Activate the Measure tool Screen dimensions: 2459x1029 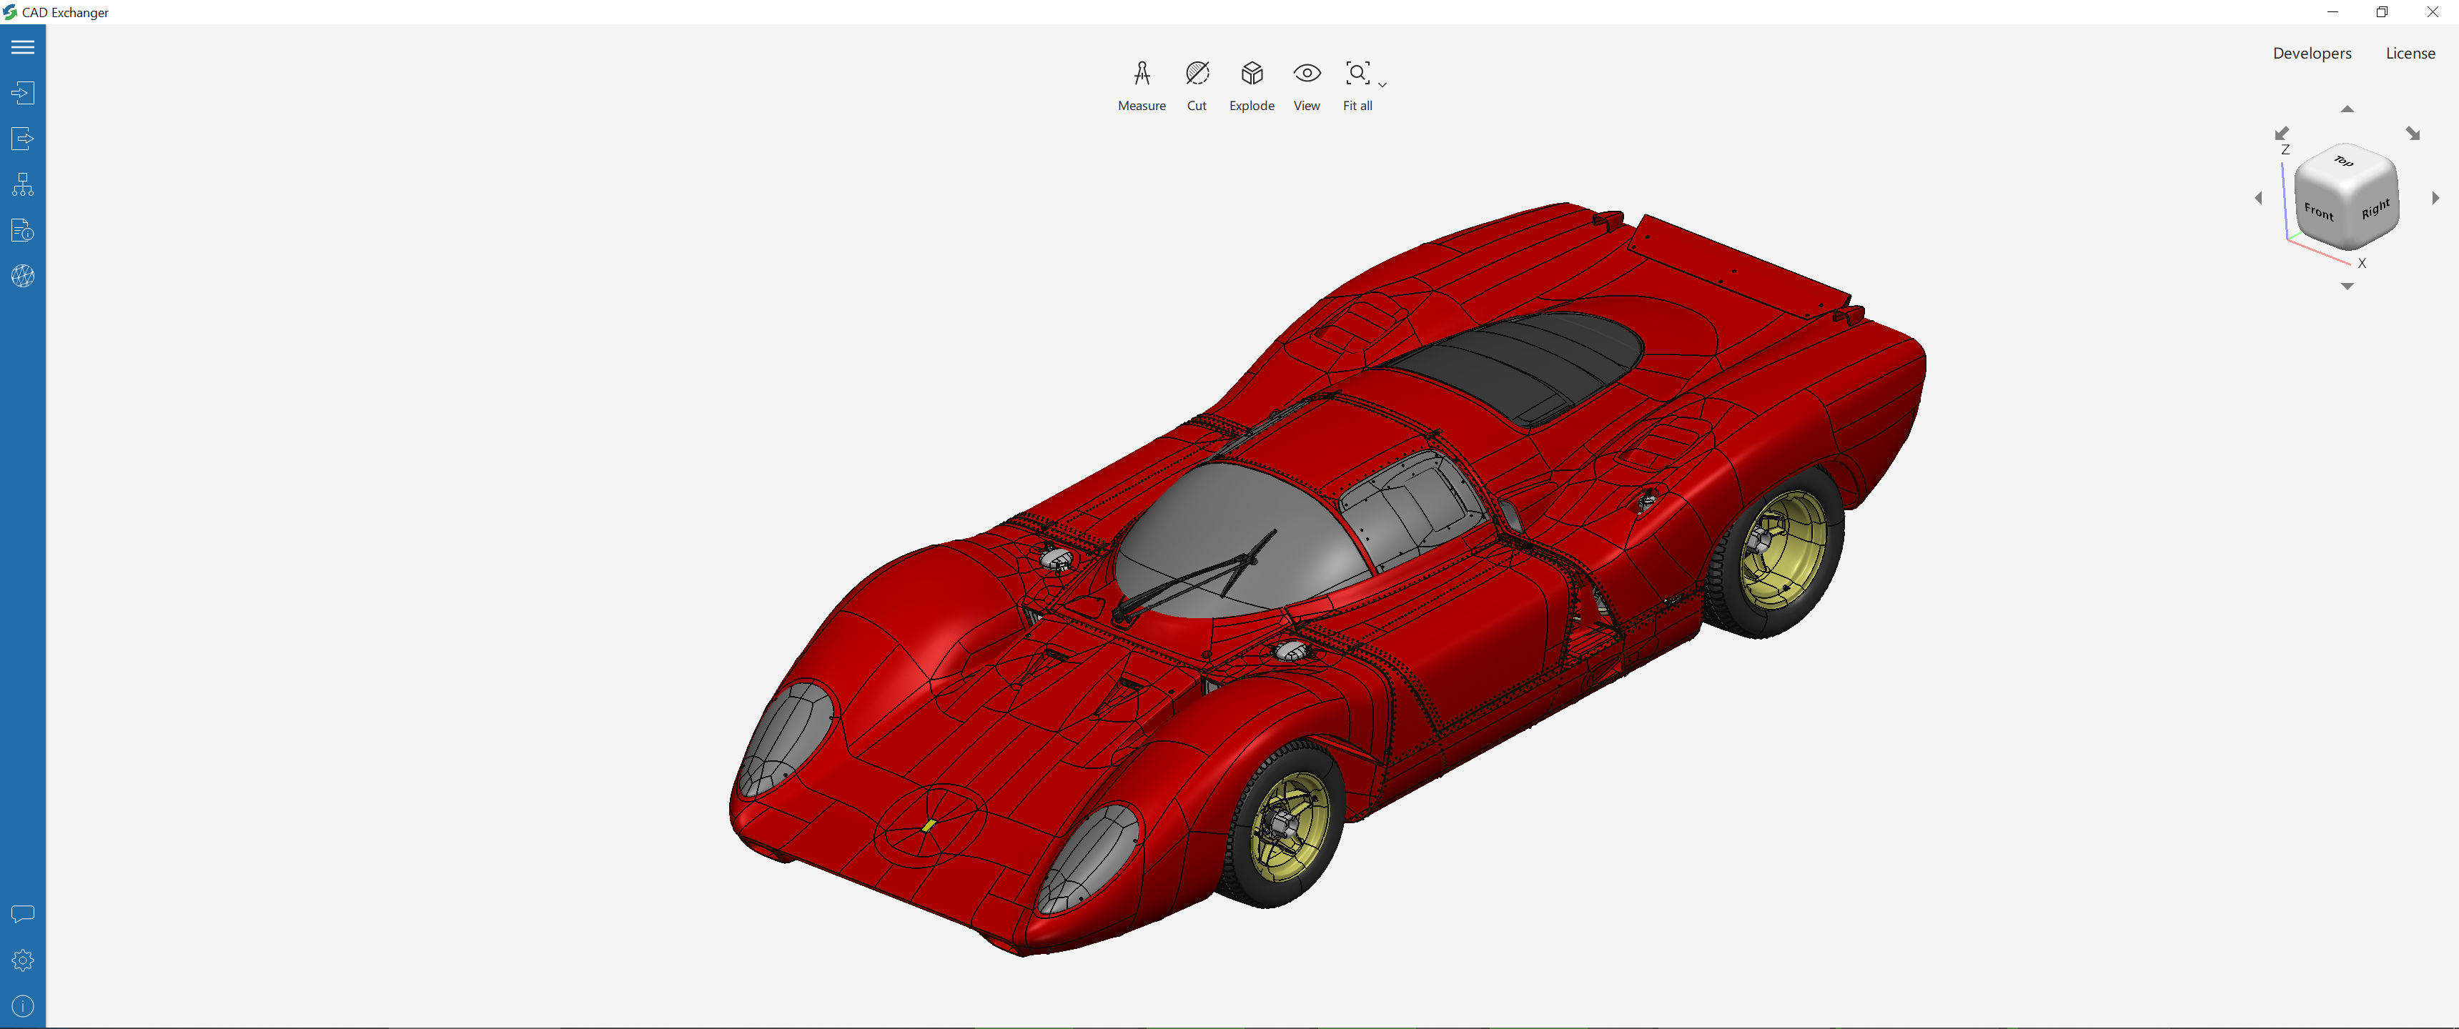coord(1142,84)
